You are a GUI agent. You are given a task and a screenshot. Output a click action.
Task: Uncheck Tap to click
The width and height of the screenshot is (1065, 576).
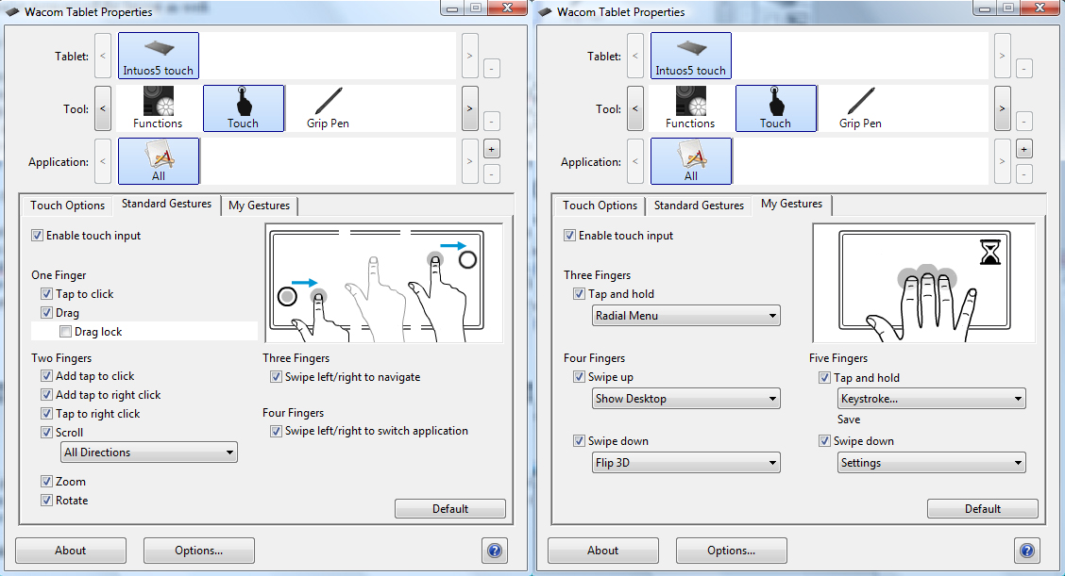click(x=46, y=294)
